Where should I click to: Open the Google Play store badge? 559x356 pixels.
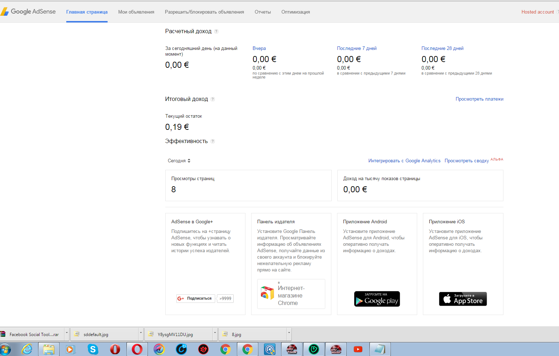[377, 299]
